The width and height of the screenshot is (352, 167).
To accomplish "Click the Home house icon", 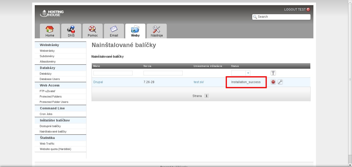I will click(50, 29).
